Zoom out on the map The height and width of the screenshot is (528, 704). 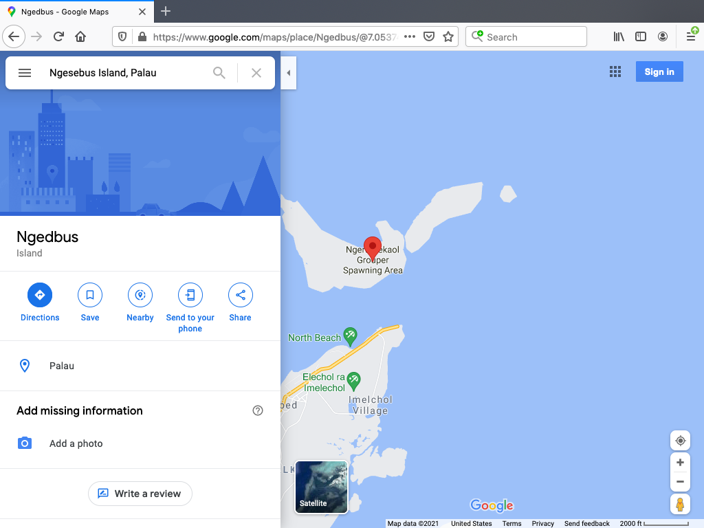coord(680,482)
